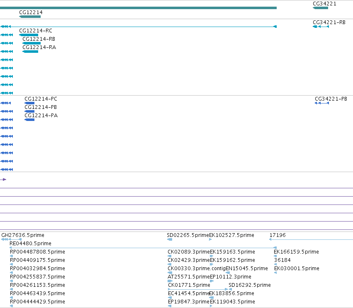Select EST EN15045.5prime

[x=247, y=269]
